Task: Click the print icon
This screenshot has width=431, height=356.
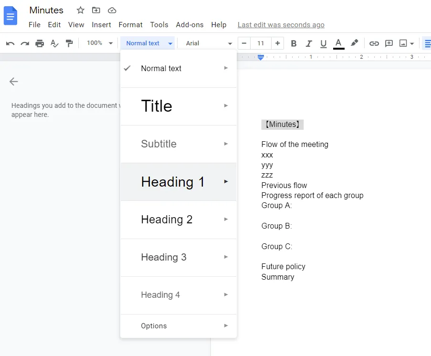Action: [40, 43]
